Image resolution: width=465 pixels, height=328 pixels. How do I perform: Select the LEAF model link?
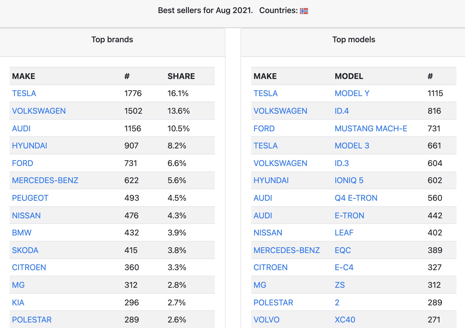(344, 233)
